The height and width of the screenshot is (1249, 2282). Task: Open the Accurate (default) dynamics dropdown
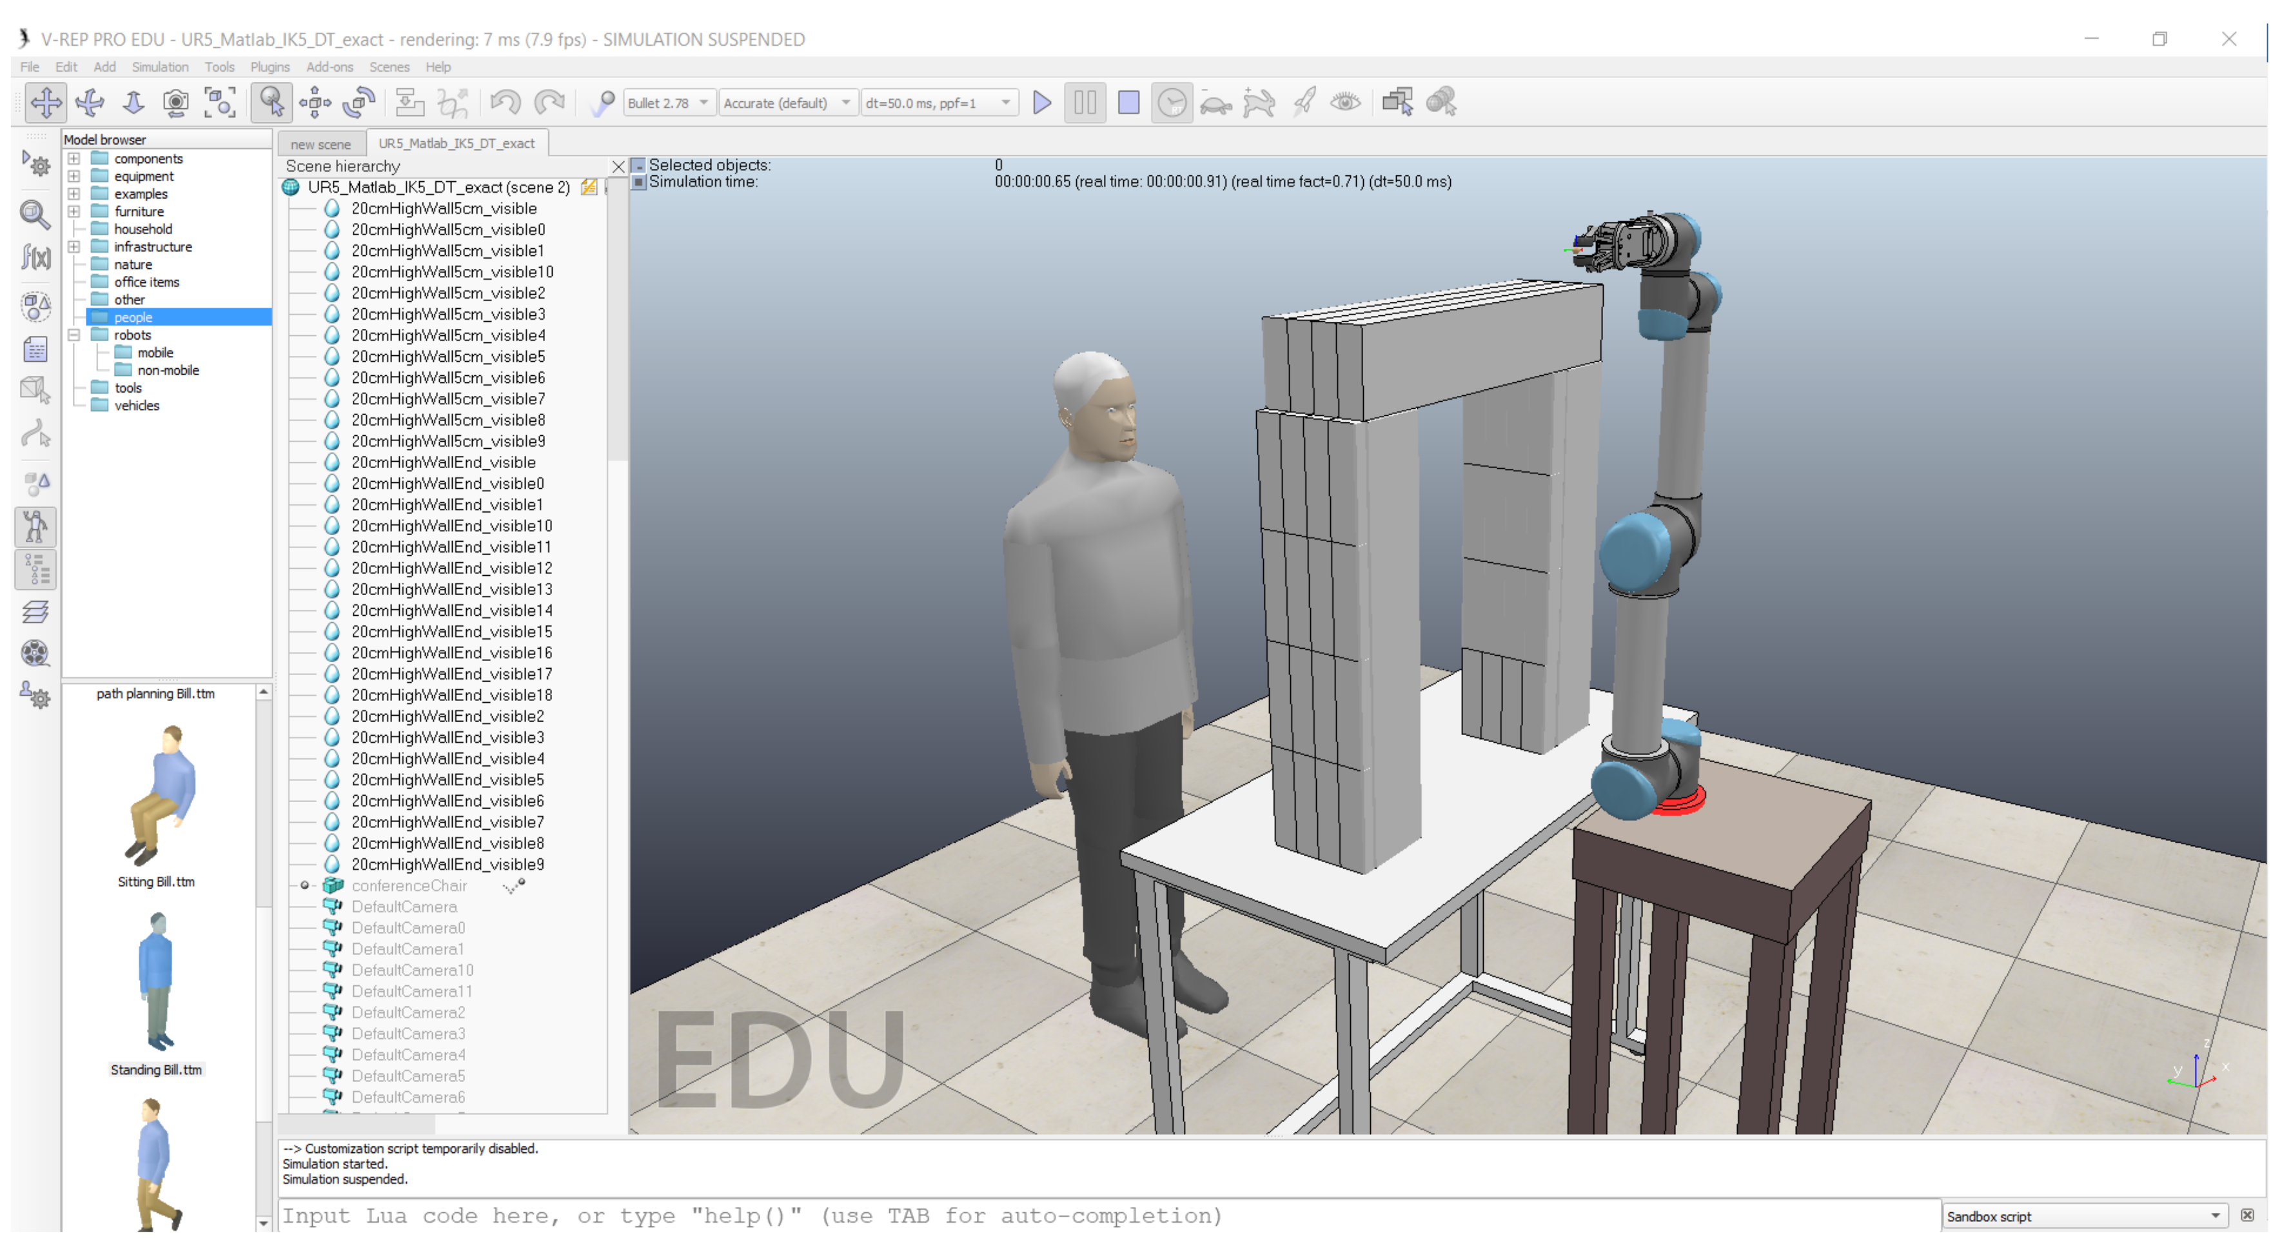(786, 103)
